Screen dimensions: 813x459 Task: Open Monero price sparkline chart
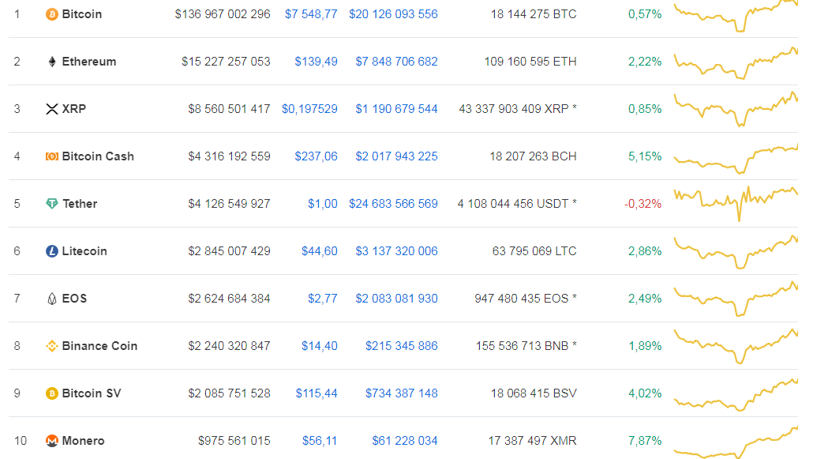pos(736,442)
